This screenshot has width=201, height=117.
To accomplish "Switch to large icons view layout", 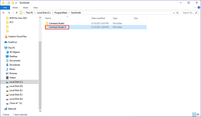I will (x=198, y=115).
